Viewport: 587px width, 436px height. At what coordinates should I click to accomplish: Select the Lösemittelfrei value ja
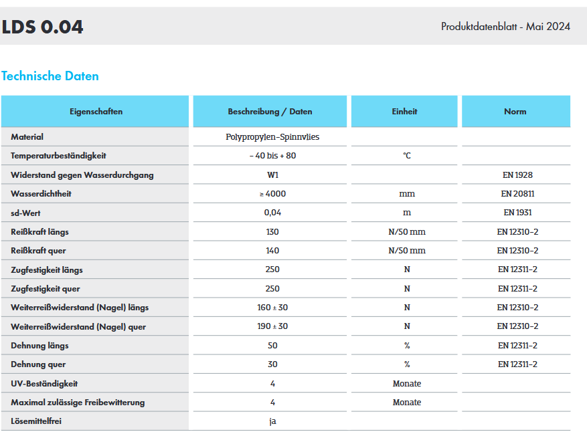tap(272, 421)
